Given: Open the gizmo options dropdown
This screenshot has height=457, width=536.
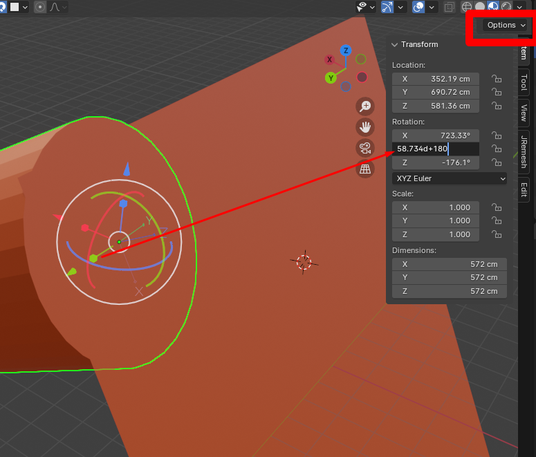Looking at the screenshot, I should click(400, 7).
